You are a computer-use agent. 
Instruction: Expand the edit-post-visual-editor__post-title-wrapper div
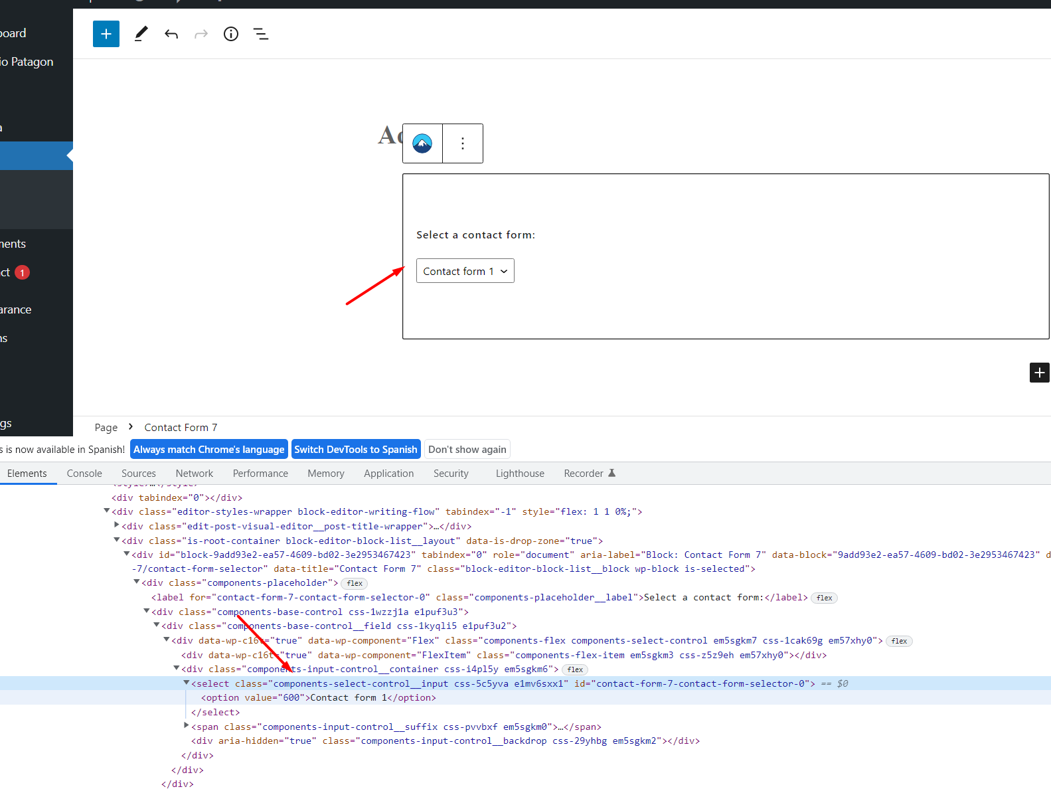coord(117,525)
